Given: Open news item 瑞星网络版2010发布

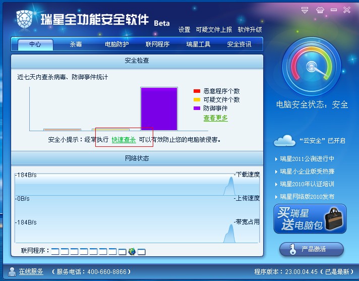Looking at the screenshot, I should tap(307, 196).
